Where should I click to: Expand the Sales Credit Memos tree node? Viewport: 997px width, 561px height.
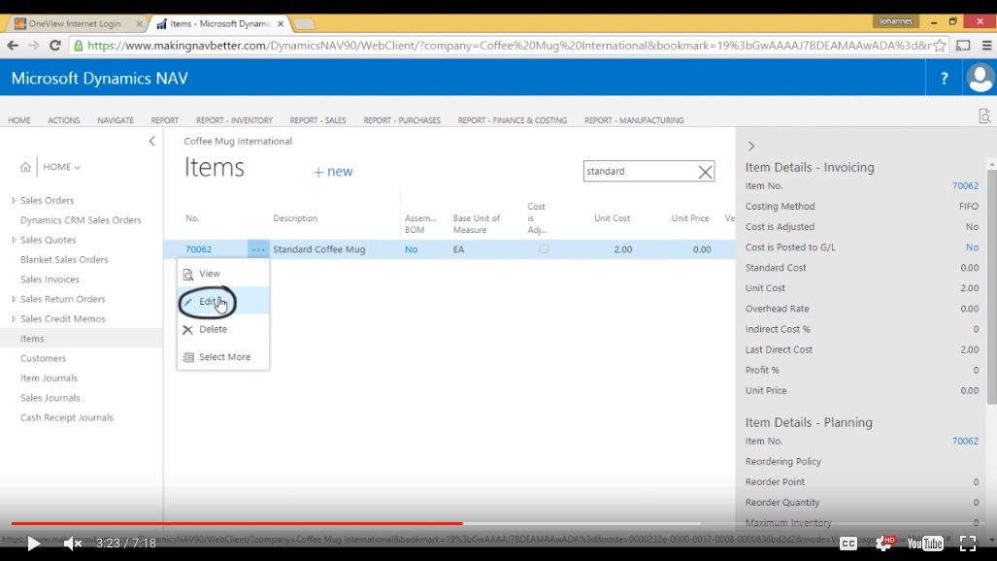(x=14, y=318)
